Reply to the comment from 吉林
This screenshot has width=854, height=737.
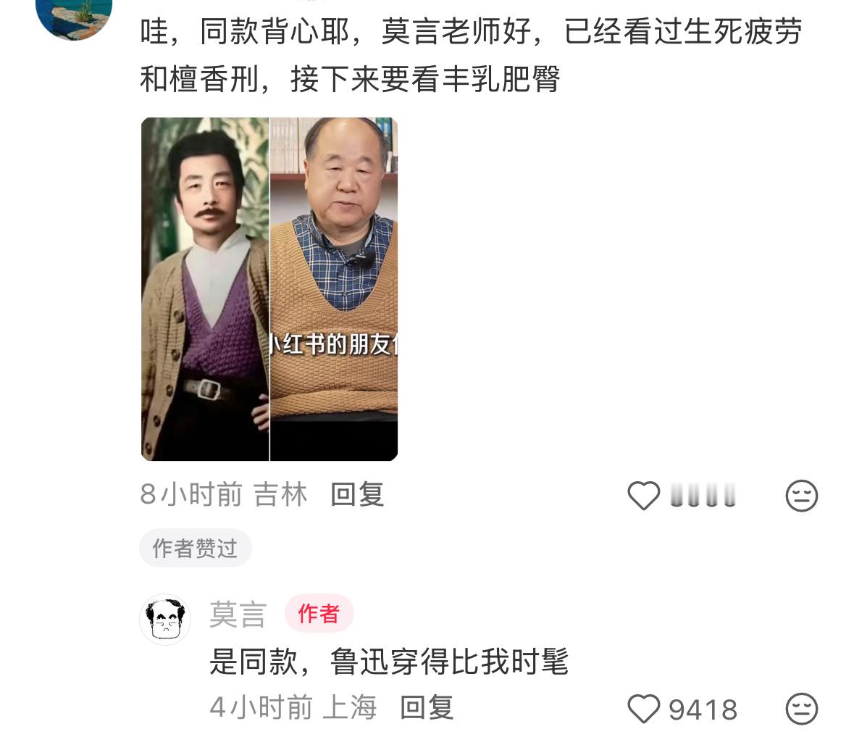tap(357, 495)
